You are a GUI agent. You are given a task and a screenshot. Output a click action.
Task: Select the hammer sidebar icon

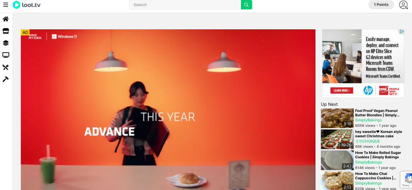coord(6,79)
